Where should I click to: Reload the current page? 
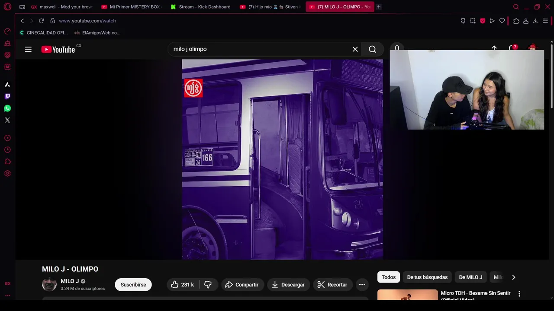click(x=41, y=21)
